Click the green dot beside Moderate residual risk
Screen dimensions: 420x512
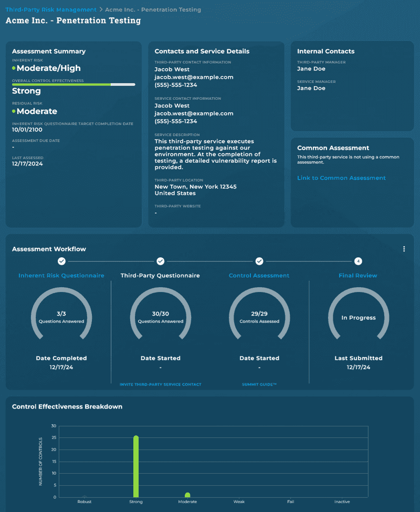(x=14, y=111)
